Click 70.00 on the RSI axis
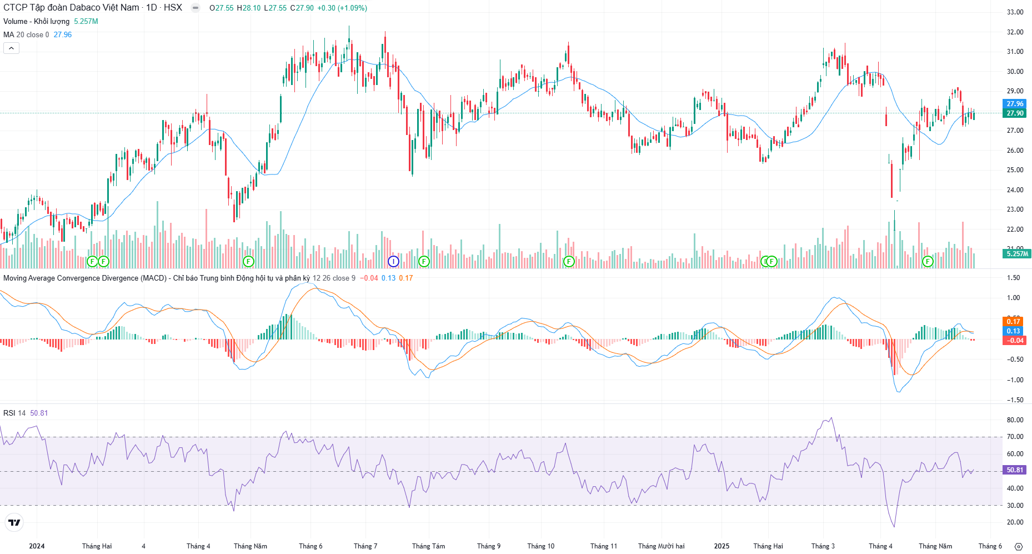This screenshot has height=554, width=1032. click(x=1015, y=437)
